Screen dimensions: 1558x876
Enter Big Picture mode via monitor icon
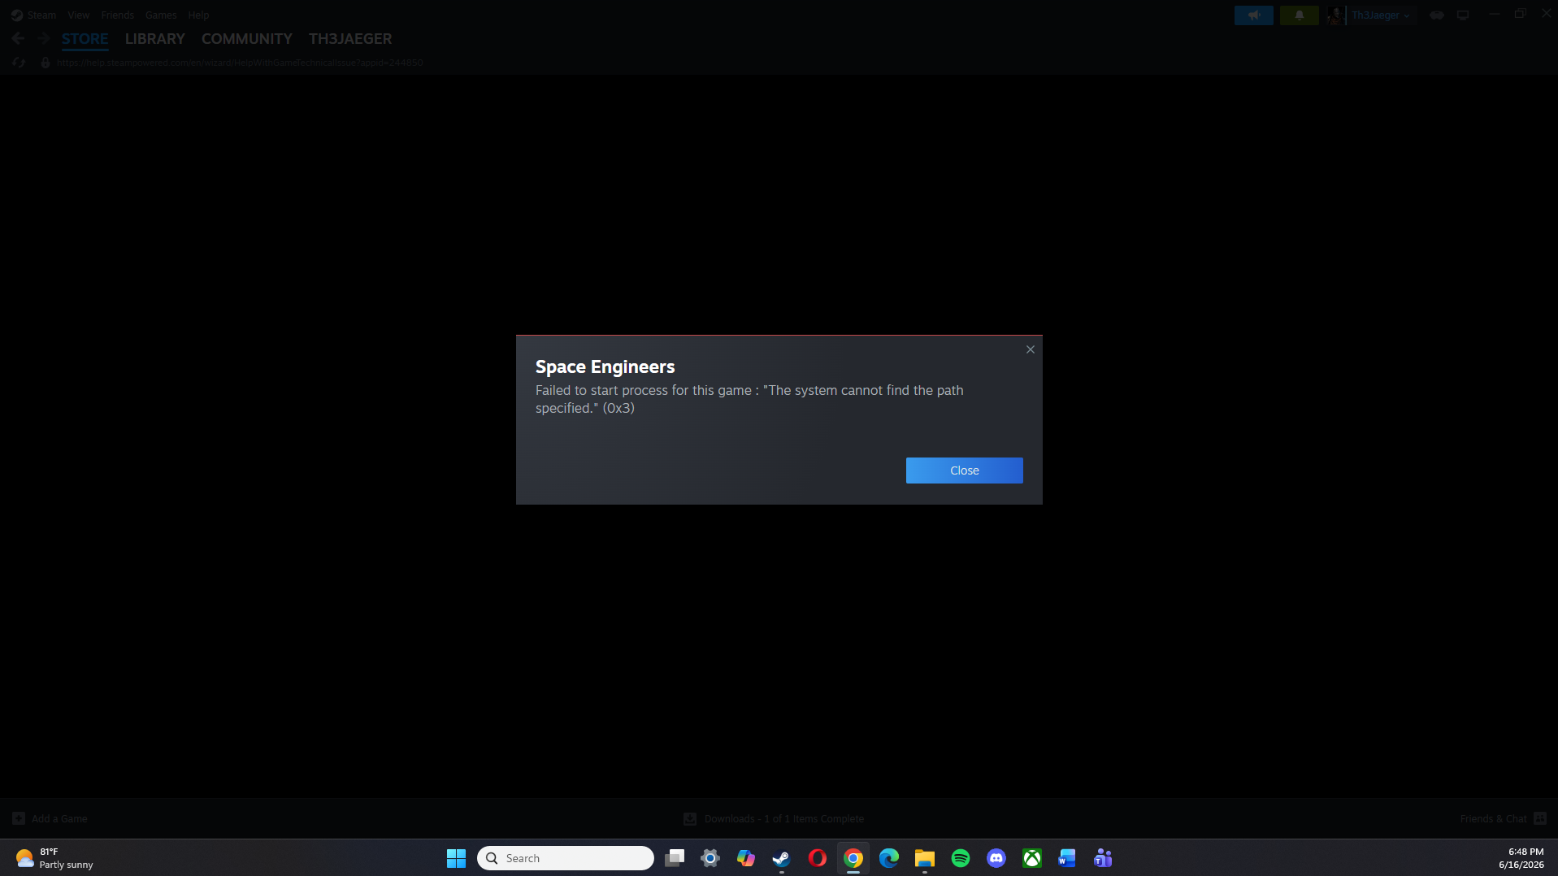point(1463,15)
